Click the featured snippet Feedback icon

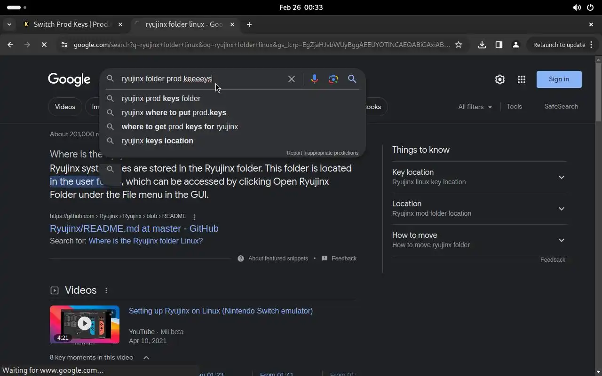[325, 258]
